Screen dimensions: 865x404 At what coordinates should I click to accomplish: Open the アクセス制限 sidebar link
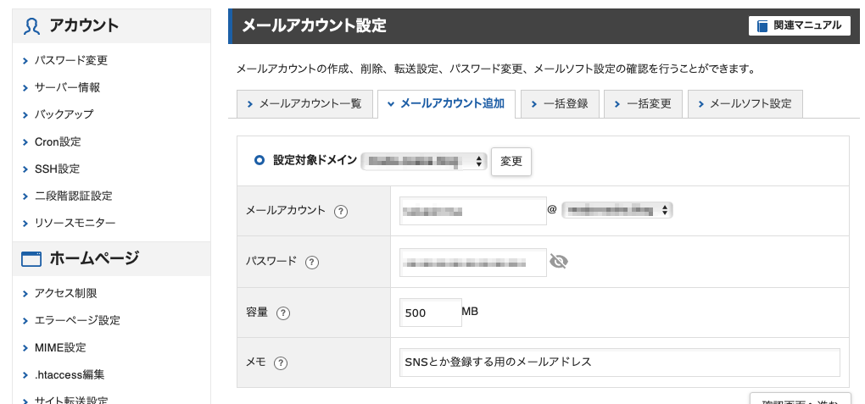pyautogui.click(x=65, y=293)
